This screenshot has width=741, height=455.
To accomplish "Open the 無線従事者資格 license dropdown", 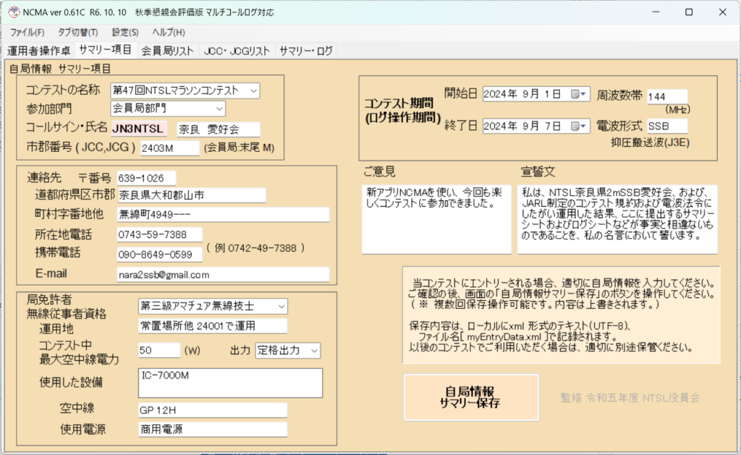I will coord(280,306).
